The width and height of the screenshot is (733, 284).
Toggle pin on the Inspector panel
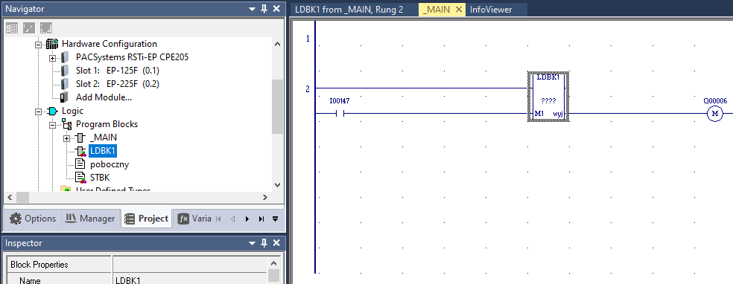[x=264, y=243]
